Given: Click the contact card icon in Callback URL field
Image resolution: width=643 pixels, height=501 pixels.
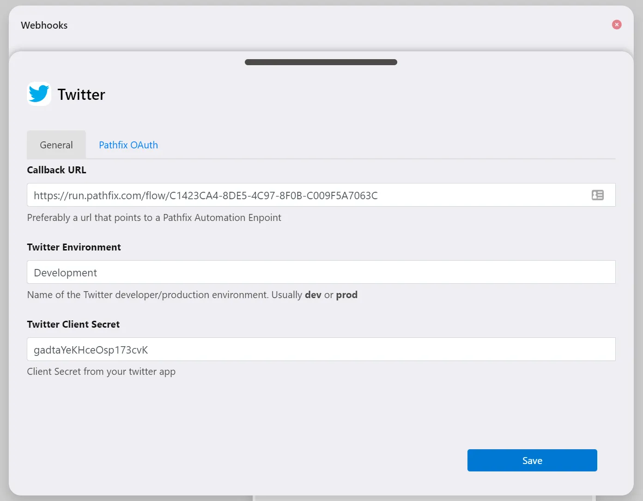Looking at the screenshot, I should coord(598,195).
